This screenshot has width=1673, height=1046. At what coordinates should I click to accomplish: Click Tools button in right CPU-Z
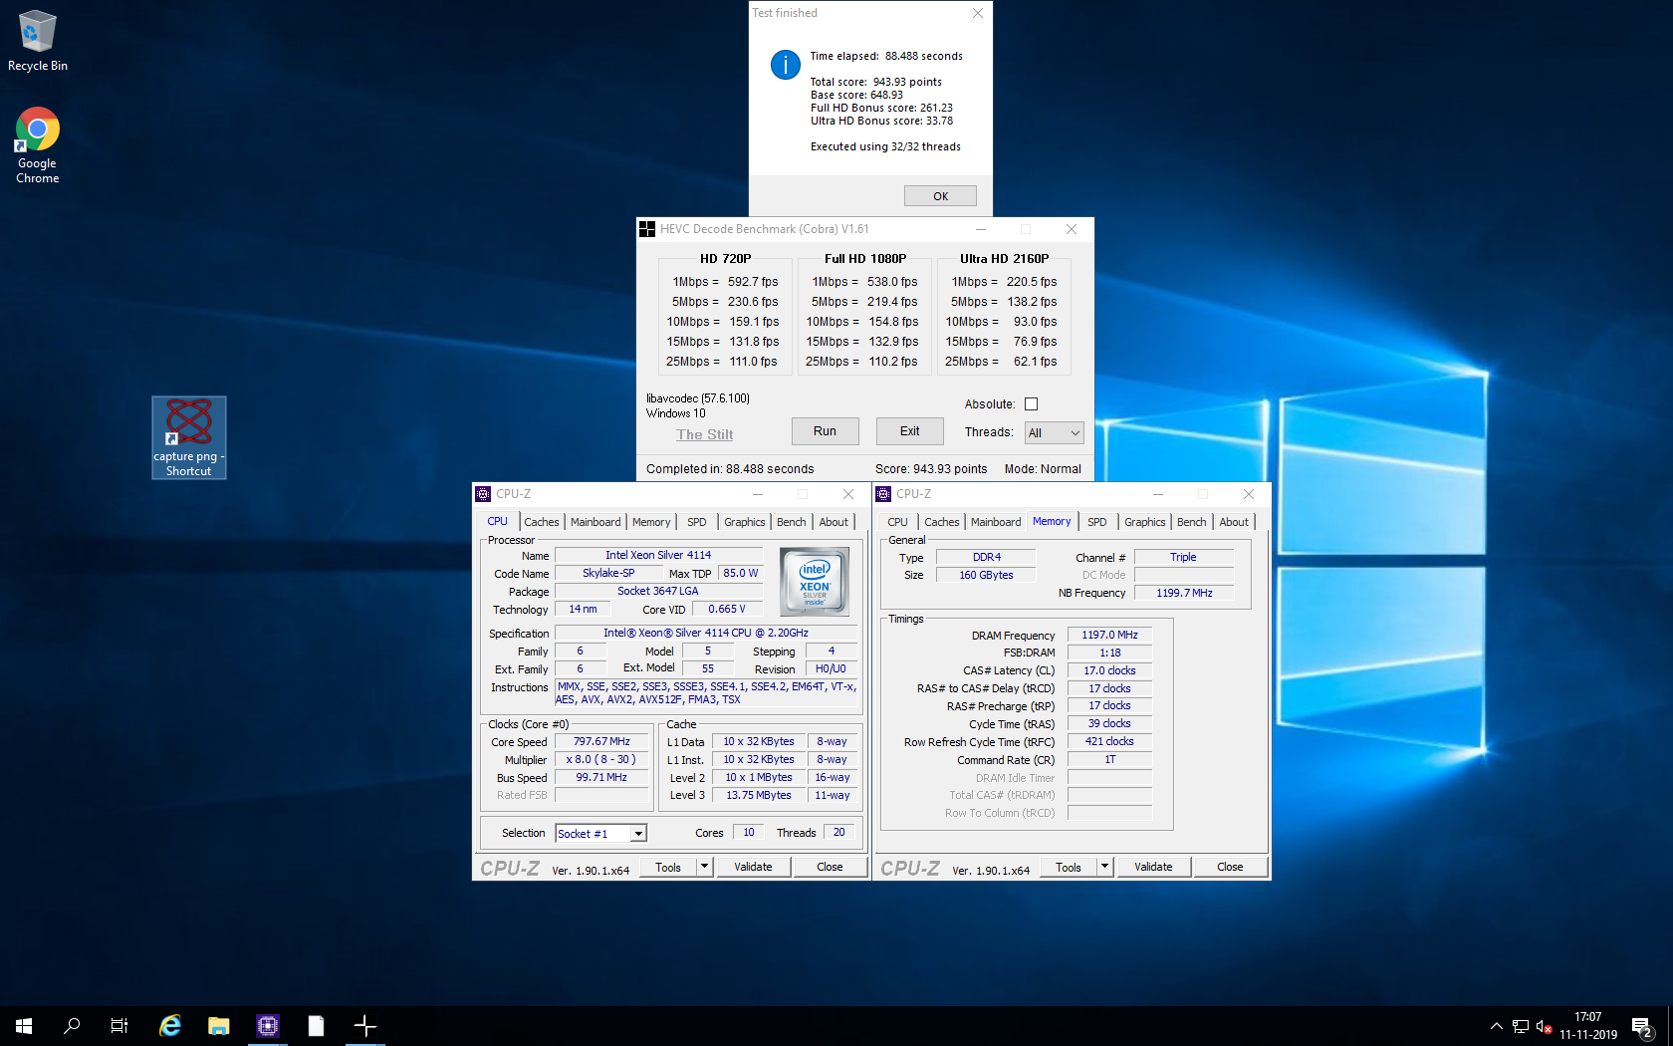pyautogui.click(x=1069, y=868)
